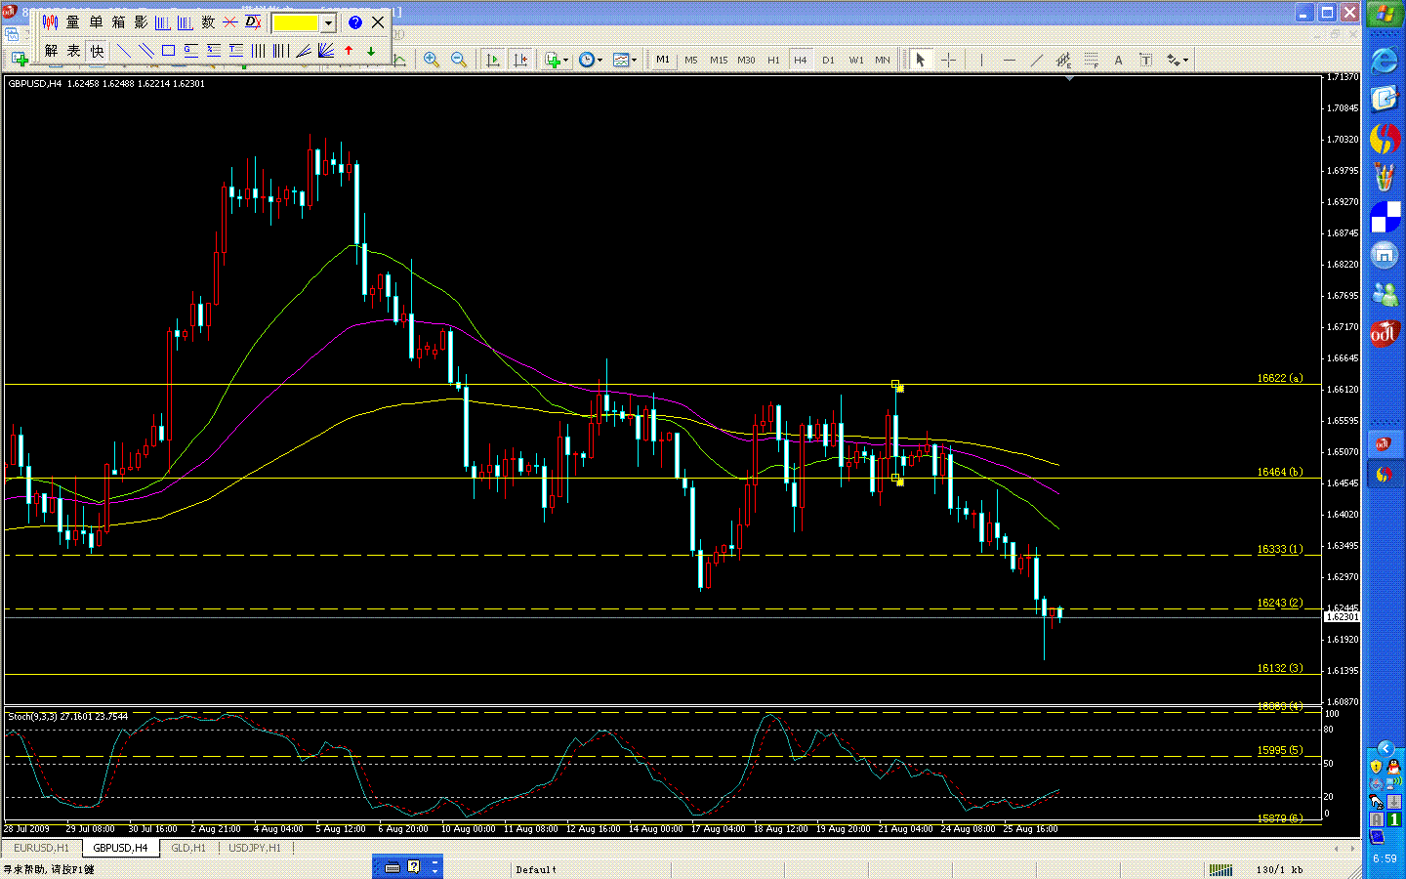Viewport: 1406px width, 879px height.
Task: Switch timeframe to H1
Action: point(773,60)
